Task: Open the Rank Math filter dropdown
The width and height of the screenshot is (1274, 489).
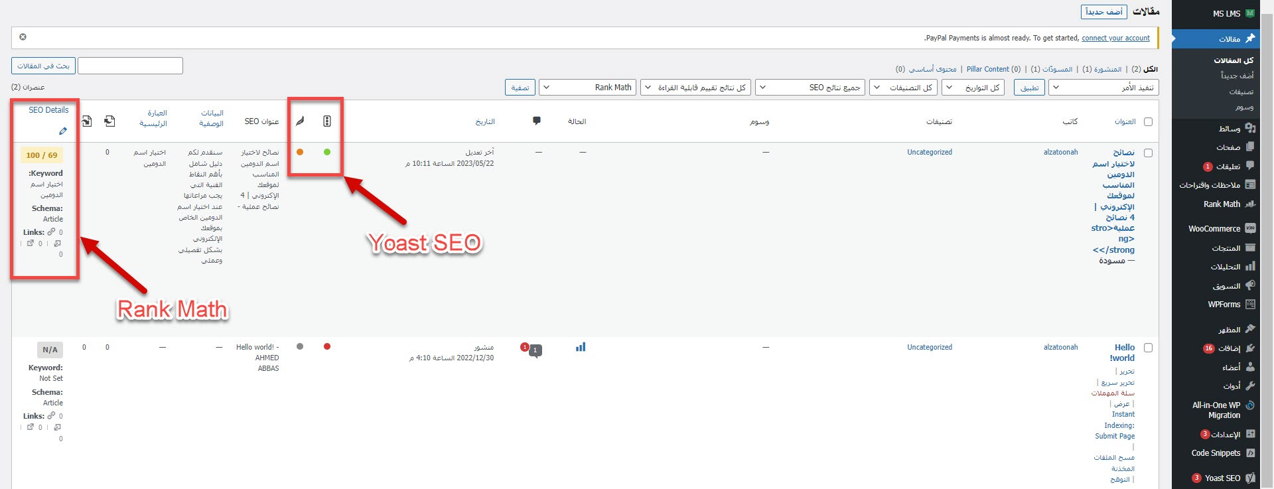Action: [x=588, y=88]
